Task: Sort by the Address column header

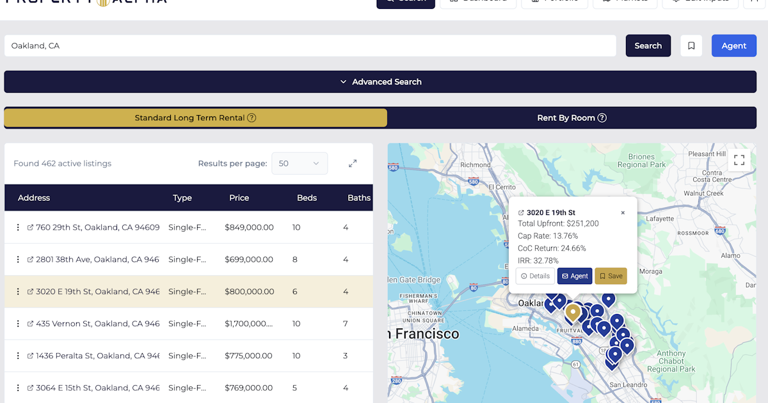Action: [34, 198]
